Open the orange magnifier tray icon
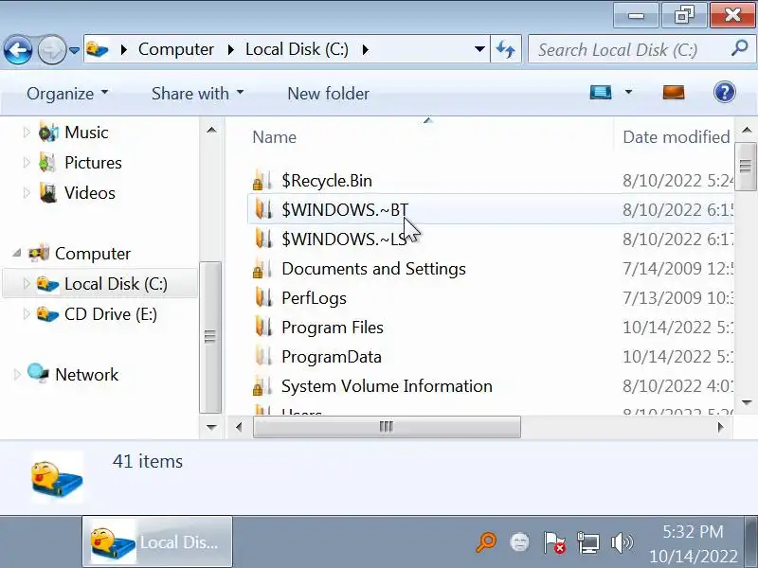 [x=486, y=541]
